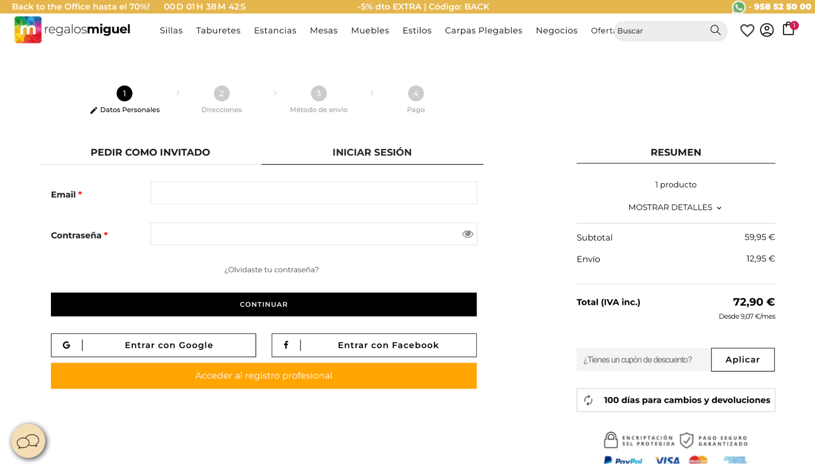Click the PayPal logo
Image resolution: width=815 pixels, height=464 pixels.
tap(623, 460)
